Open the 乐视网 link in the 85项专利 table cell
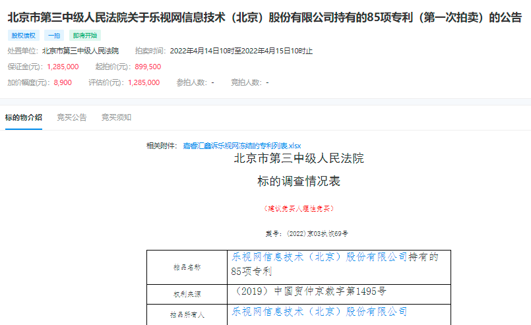The height and width of the screenshot is (325, 531). click(x=319, y=257)
